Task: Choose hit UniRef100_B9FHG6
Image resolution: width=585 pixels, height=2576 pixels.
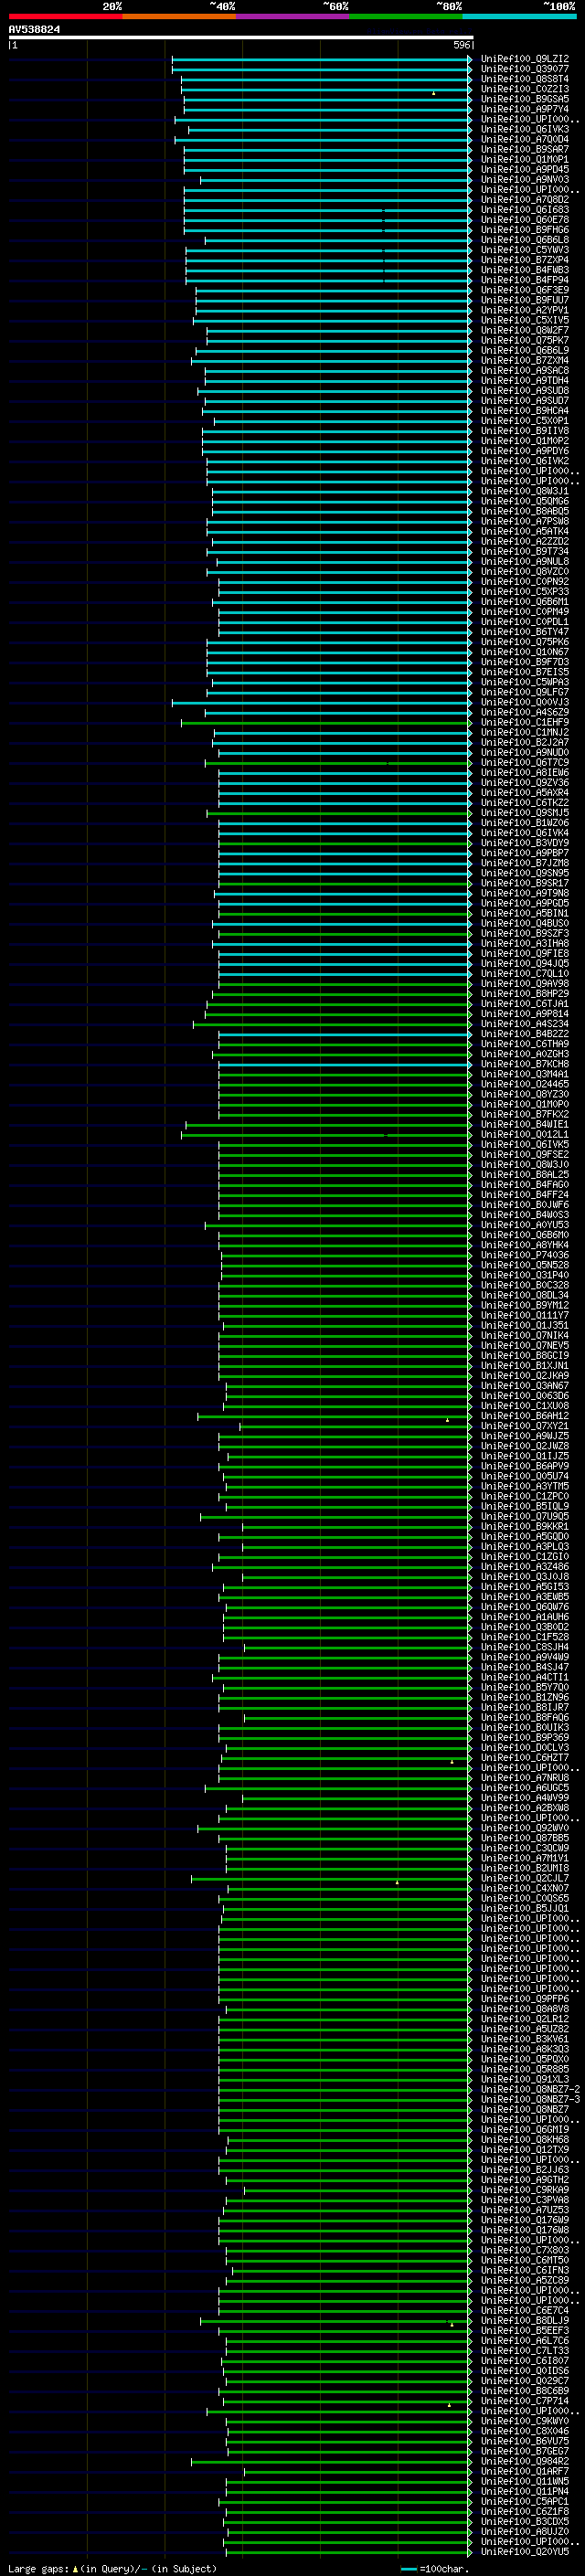Action: click(524, 230)
